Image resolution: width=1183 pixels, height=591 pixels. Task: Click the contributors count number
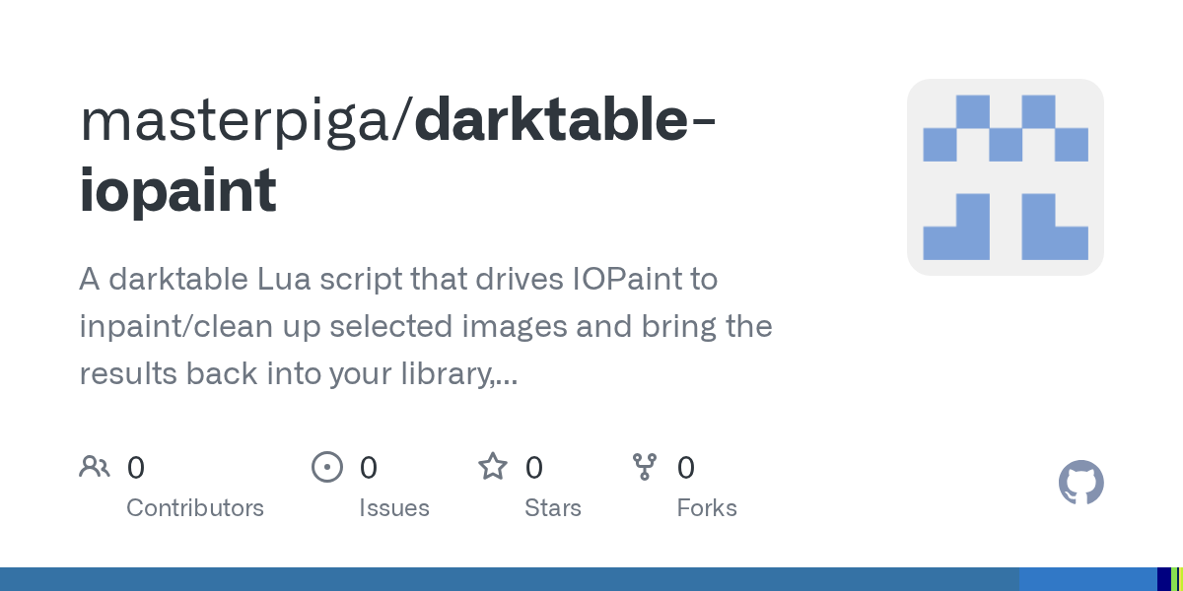coord(136,468)
